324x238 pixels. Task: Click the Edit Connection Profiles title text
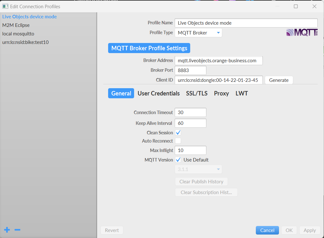click(x=35, y=7)
